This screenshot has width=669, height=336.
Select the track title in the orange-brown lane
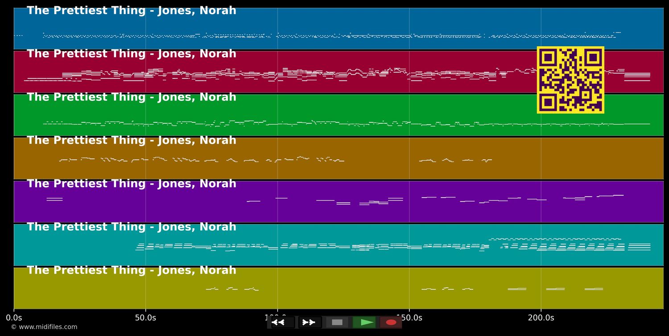pos(132,140)
